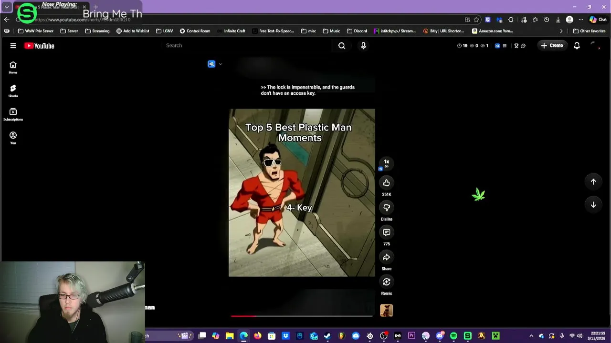The width and height of the screenshot is (611, 343).
Task: Open the Server bookmark folder
Action: (69, 31)
